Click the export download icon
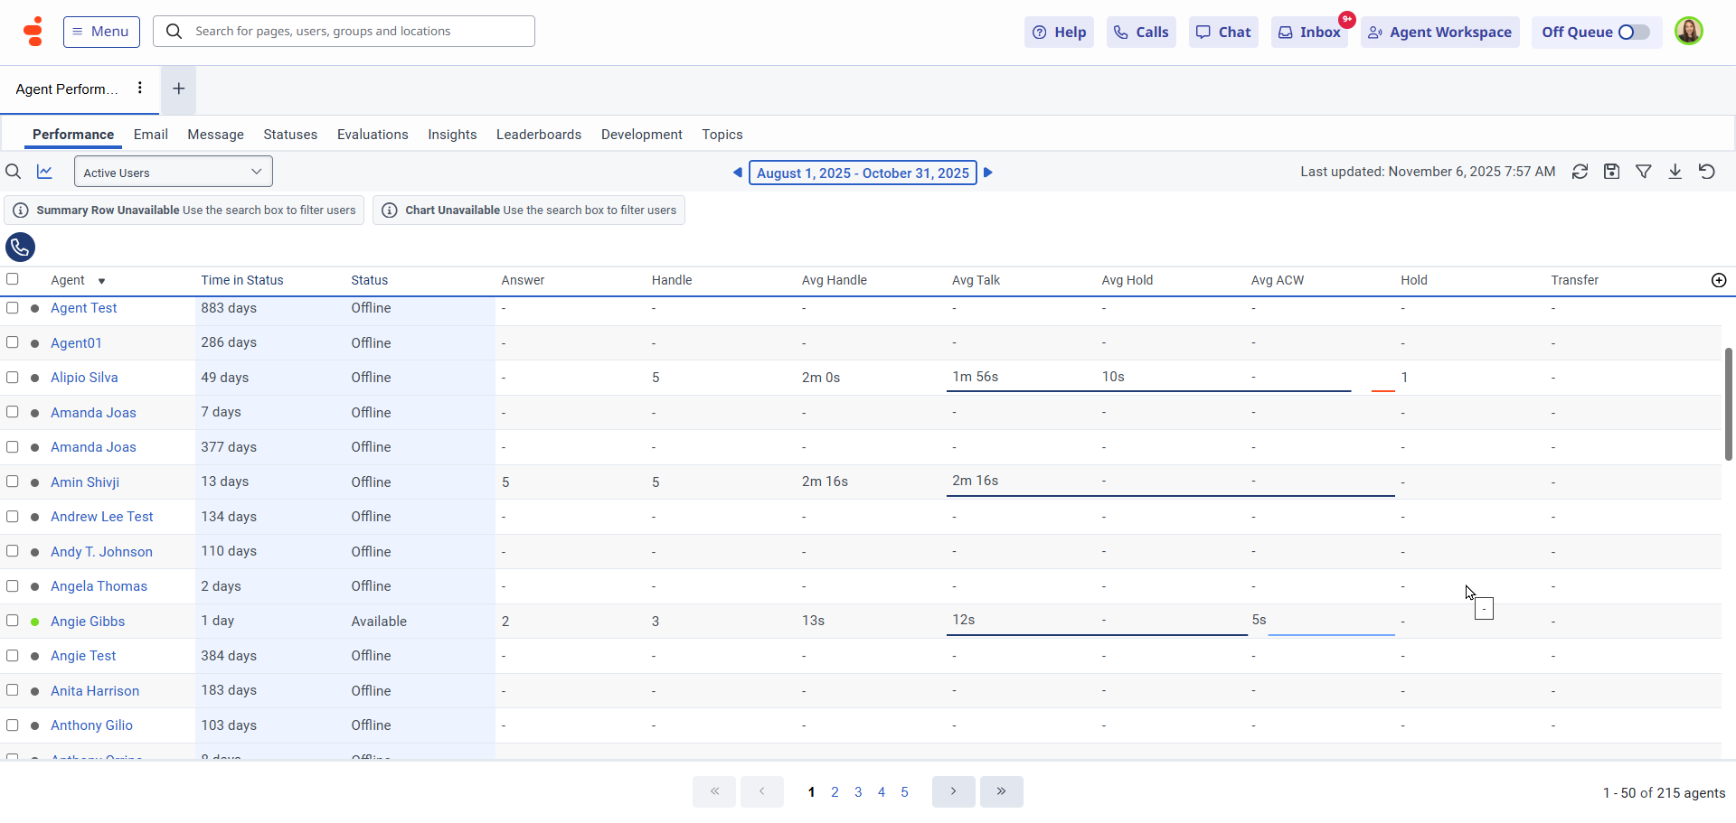1736x823 pixels. coord(1675,172)
